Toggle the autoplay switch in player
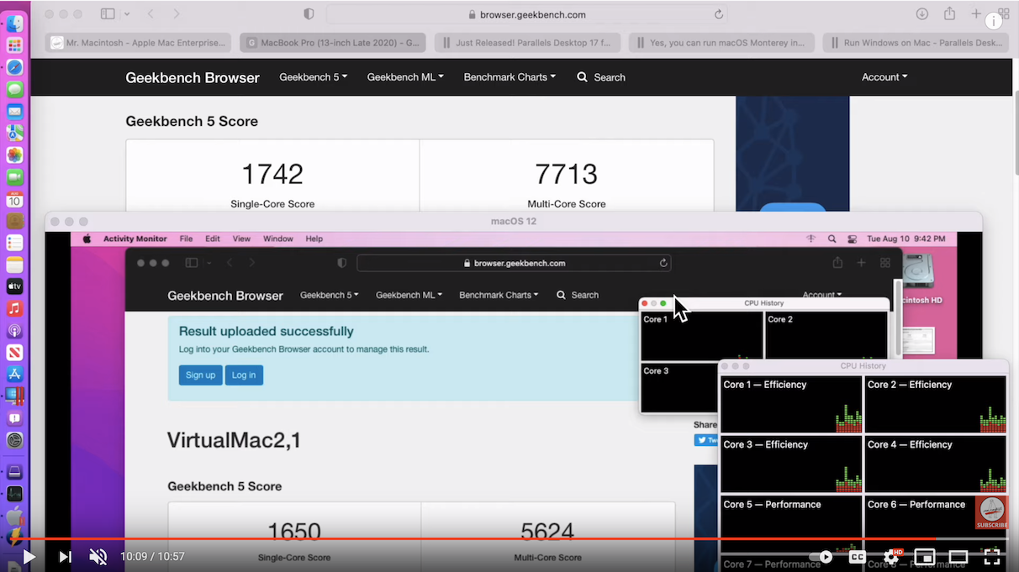The width and height of the screenshot is (1019, 572). click(x=821, y=557)
